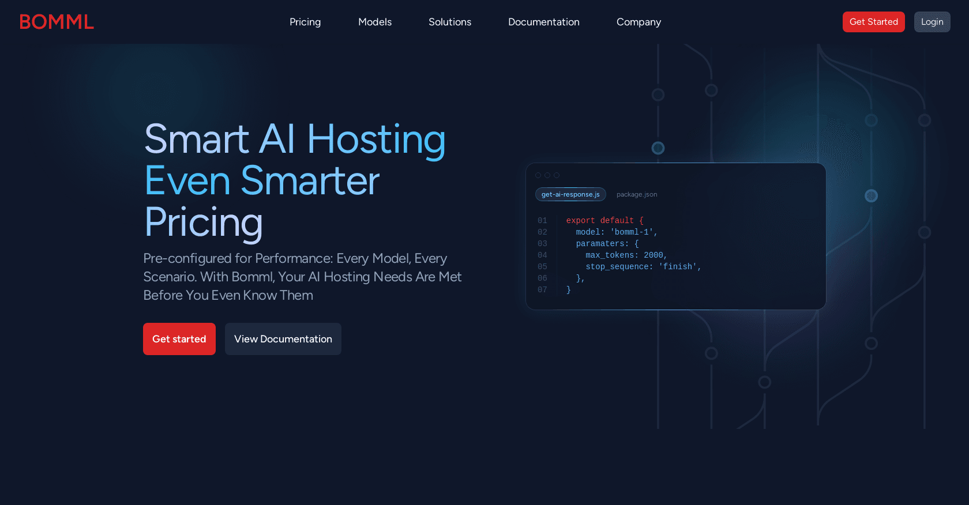
Task: Open Documentation from the top navigation
Action: [x=544, y=22]
